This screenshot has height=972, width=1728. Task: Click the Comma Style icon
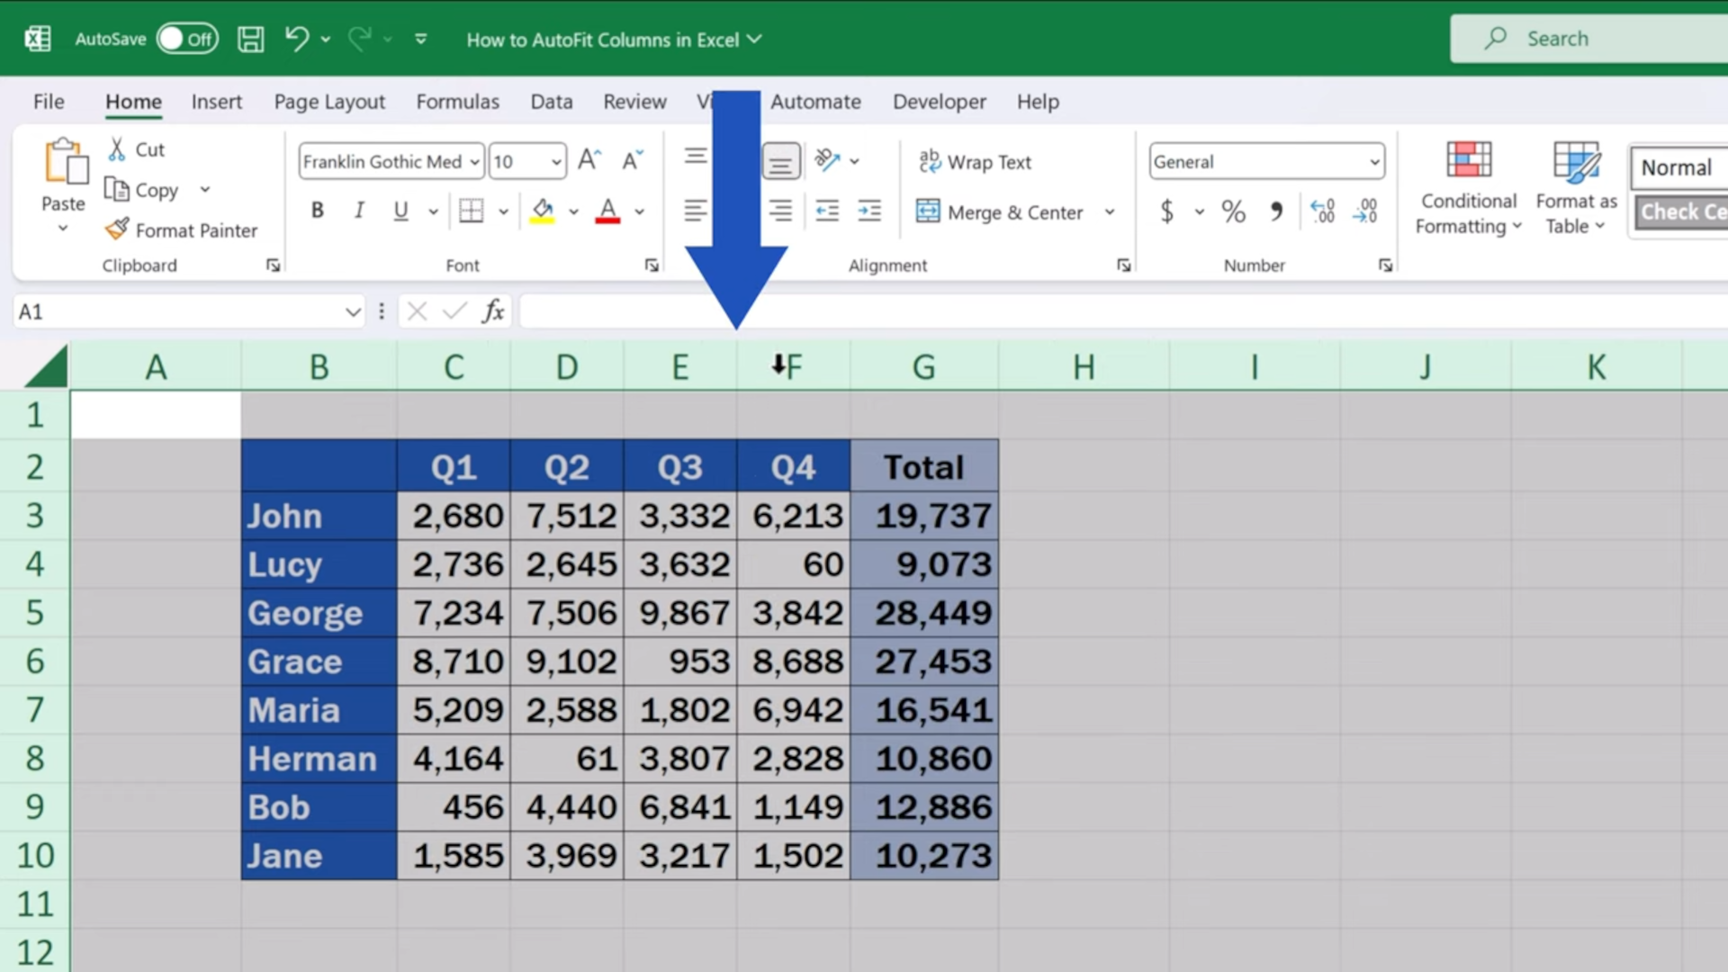click(x=1277, y=211)
